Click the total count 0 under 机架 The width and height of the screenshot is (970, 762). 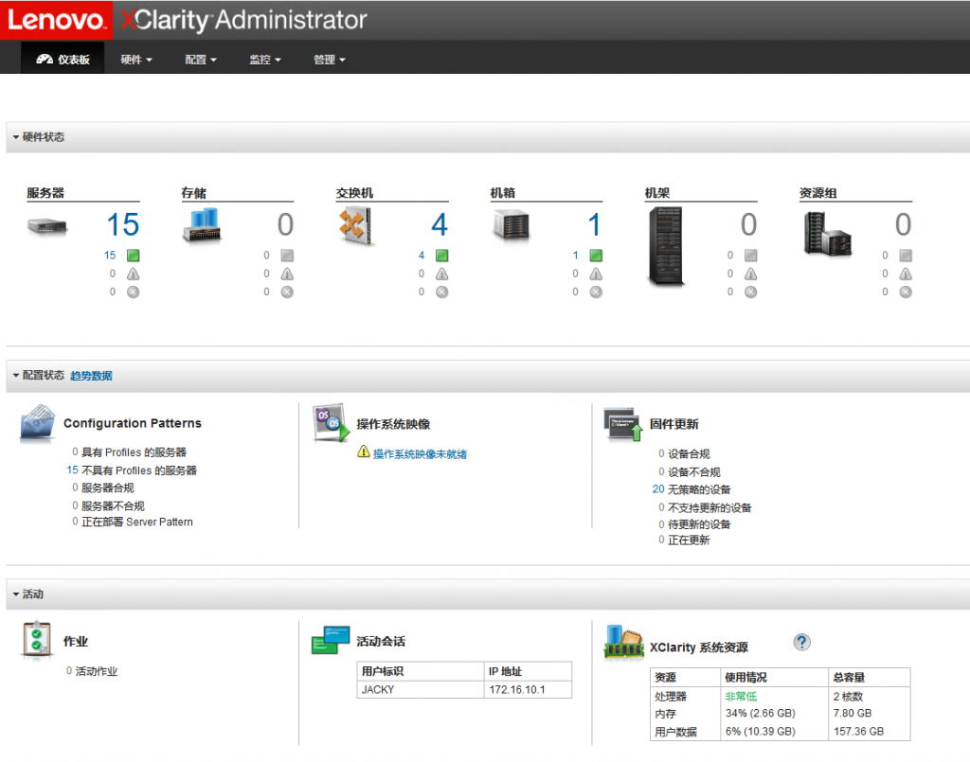(x=748, y=224)
